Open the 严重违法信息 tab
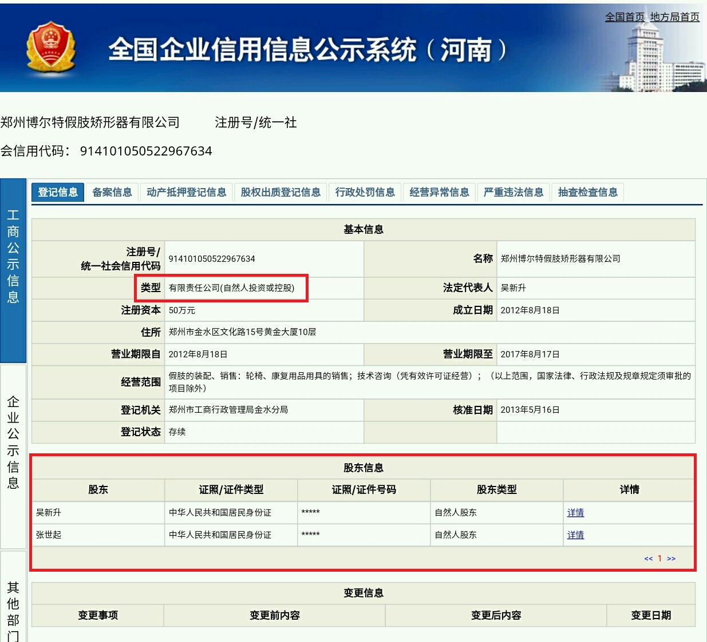The width and height of the screenshot is (707, 642). point(513,192)
